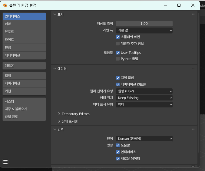Image resolution: width=205 pixels, height=171 pixels.
Task: Open the 팩터 표시 유형 dropdown
Action: 144,104
